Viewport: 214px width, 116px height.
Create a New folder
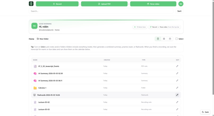pyautogui.click(x=43, y=39)
